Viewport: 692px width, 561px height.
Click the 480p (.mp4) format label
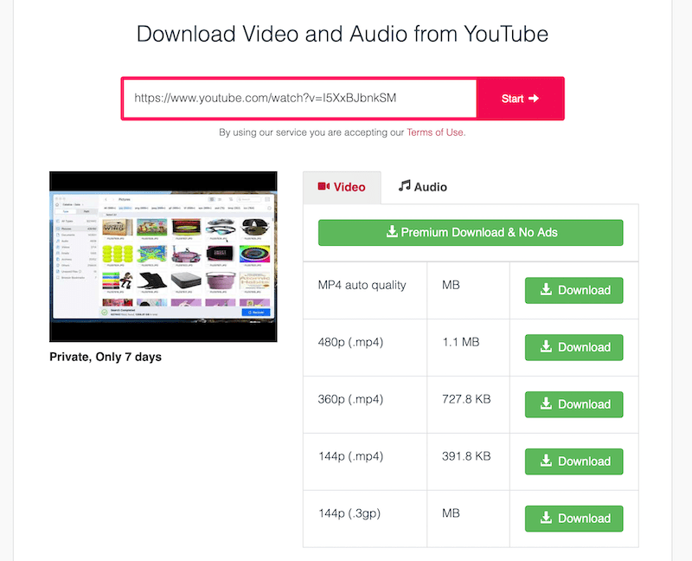point(350,342)
